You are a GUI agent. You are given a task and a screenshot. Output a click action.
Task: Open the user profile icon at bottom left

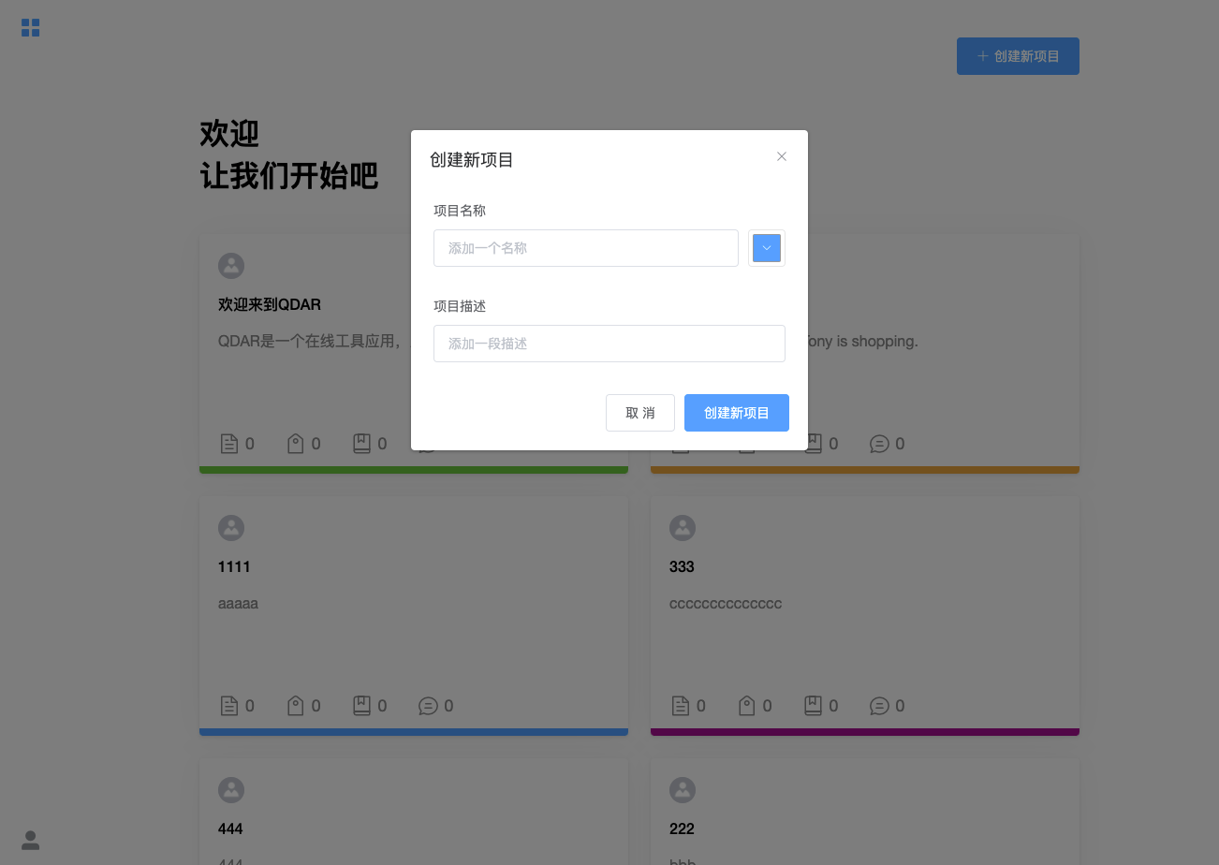[30, 840]
